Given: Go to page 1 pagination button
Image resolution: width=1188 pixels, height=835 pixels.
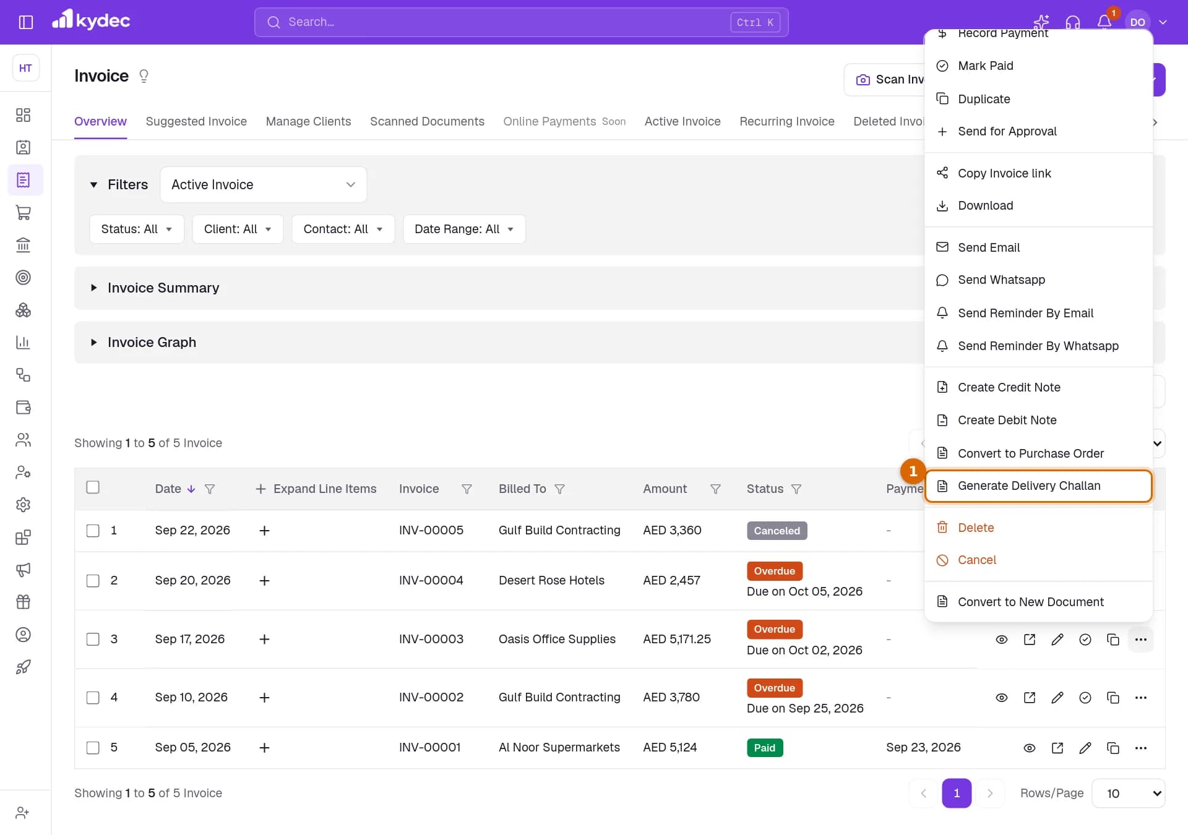Looking at the screenshot, I should point(957,794).
